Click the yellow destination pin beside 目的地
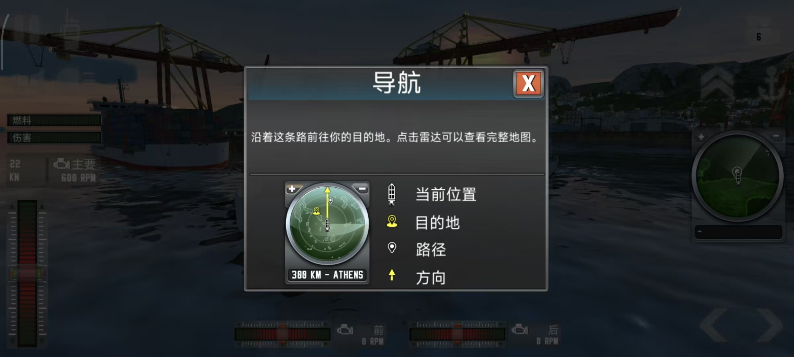This screenshot has height=357, width=794. [392, 221]
